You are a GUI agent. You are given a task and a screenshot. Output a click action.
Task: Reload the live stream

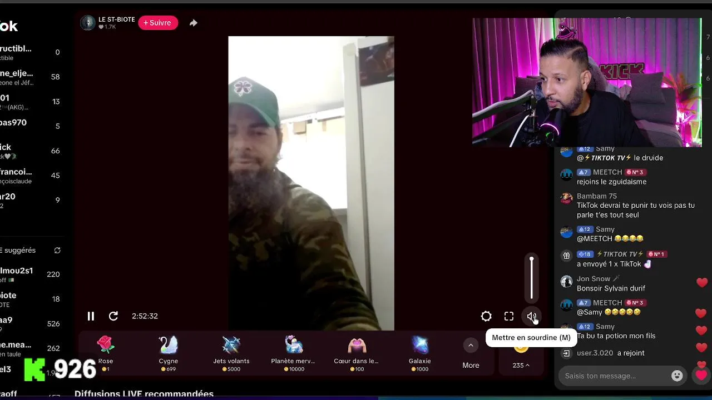113,316
